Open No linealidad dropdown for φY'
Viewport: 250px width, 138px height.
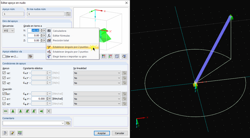pyautogui.click(x=97, y=99)
